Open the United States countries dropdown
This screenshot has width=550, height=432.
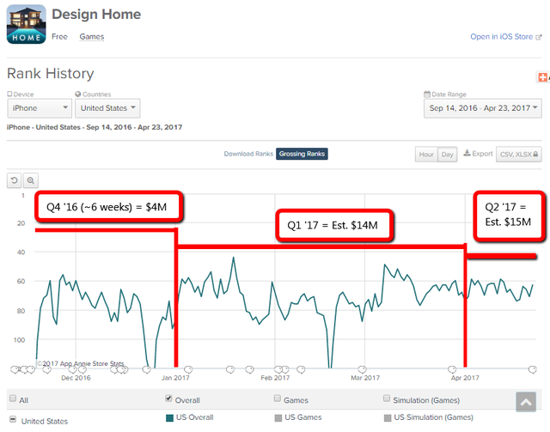pos(107,108)
